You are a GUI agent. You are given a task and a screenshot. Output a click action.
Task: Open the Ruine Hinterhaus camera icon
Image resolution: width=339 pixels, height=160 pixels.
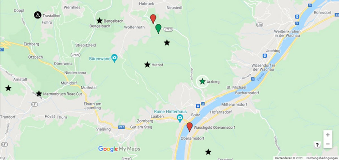pos(180,118)
